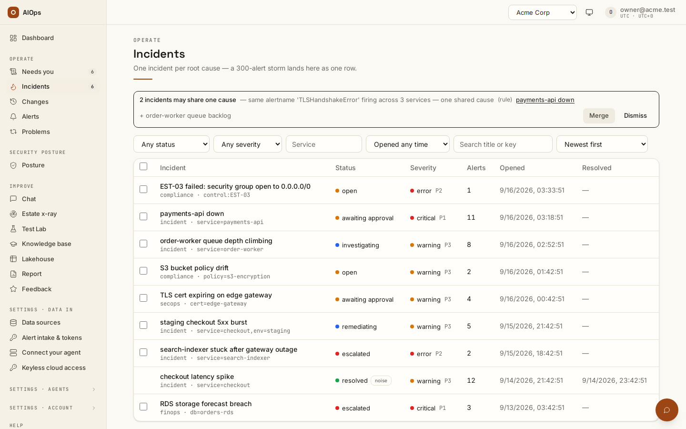Check the payments-api down row
The width and height of the screenshot is (686, 429).
[x=143, y=216]
